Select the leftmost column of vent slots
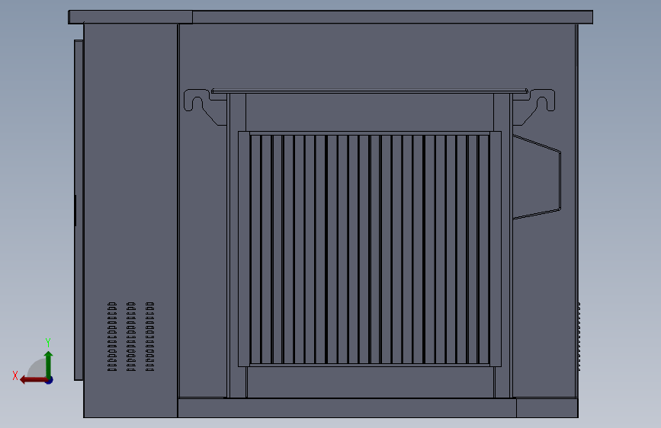Screen dimensions: 661x428 click(112, 337)
